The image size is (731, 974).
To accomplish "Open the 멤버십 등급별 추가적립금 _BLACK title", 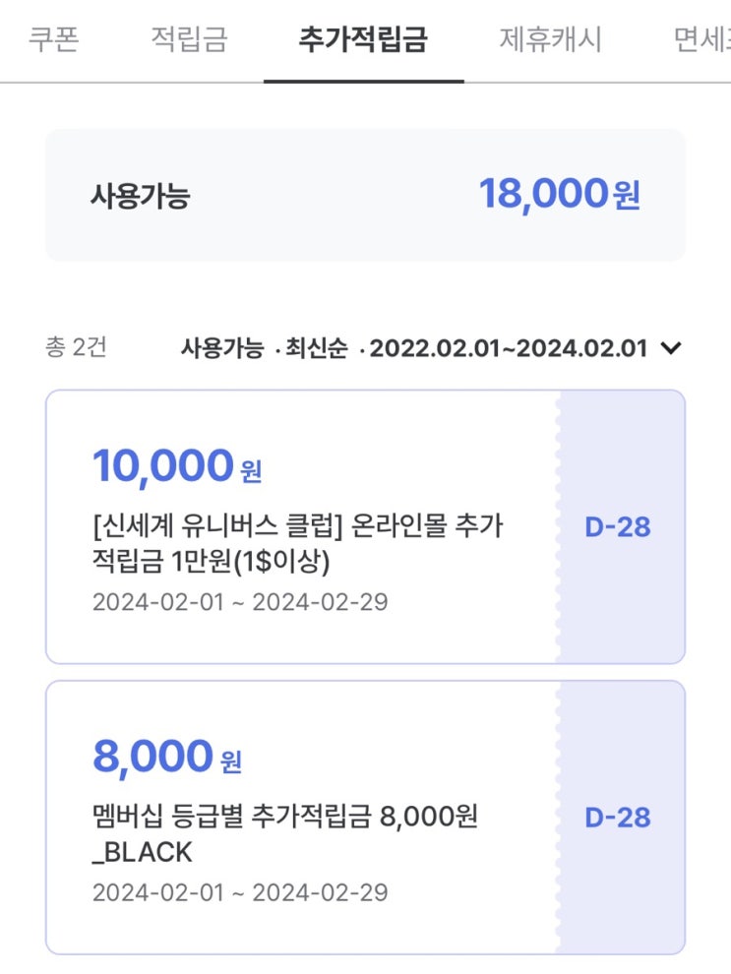I will (284, 832).
